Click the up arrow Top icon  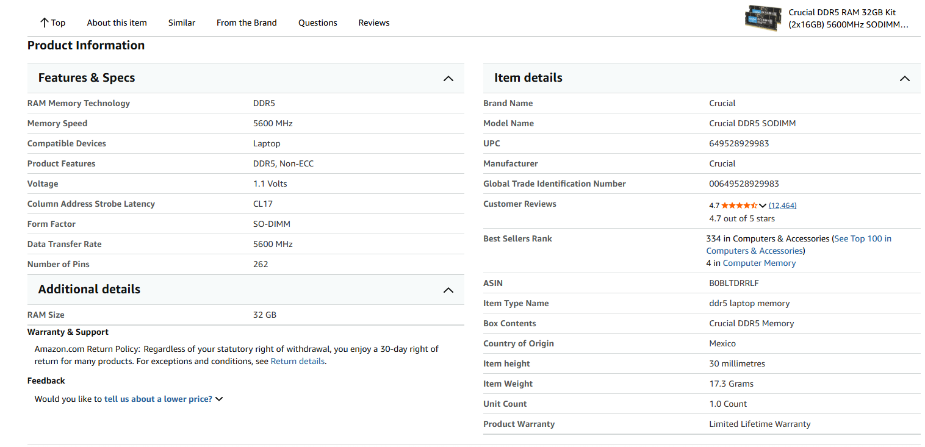coord(44,23)
